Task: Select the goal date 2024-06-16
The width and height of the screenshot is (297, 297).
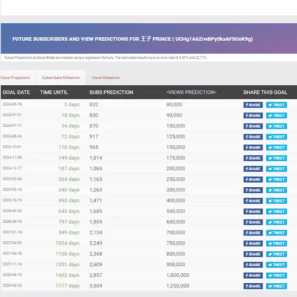Action: (12, 104)
